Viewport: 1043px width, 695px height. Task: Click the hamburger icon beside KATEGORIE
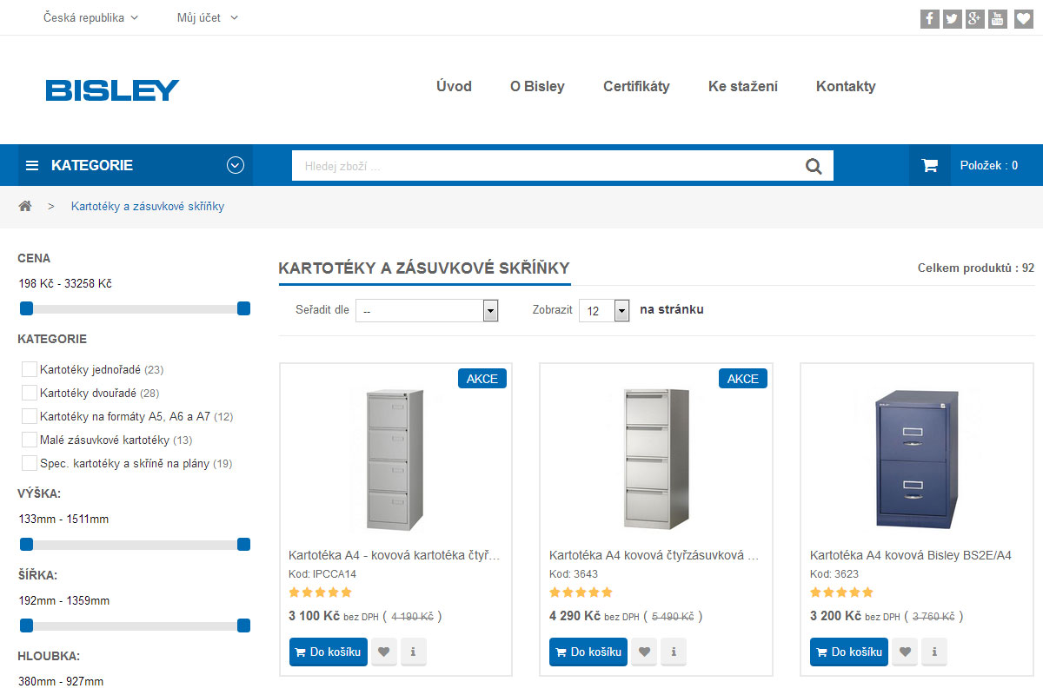pyautogui.click(x=32, y=165)
